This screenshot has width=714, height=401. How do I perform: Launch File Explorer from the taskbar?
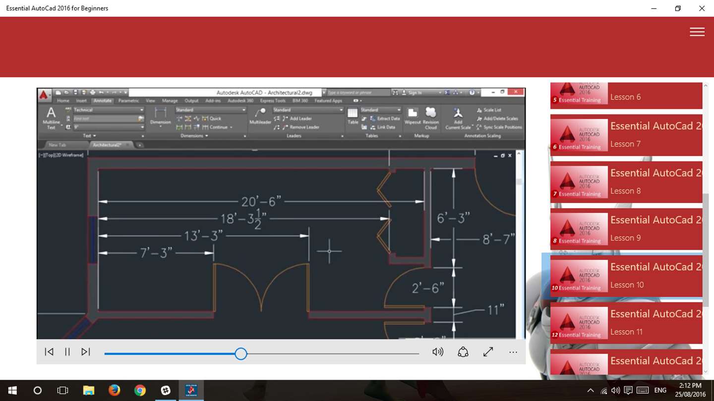point(88,391)
